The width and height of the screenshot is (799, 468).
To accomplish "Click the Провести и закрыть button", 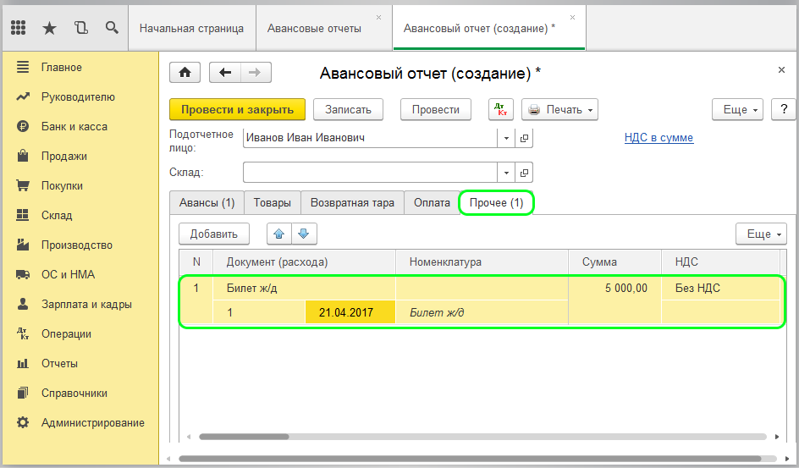I will 237,109.
